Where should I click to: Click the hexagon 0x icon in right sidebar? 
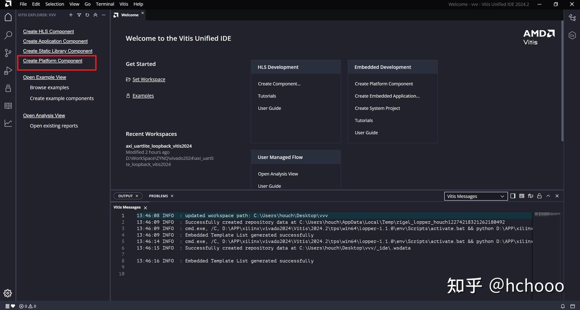coord(572,35)
